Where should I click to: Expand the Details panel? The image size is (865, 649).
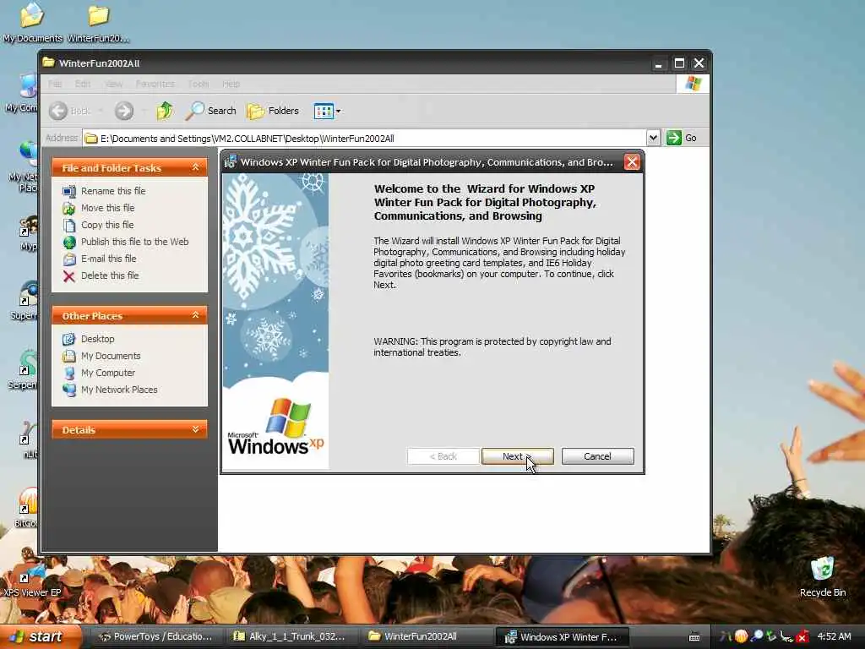[x=195, y=429]
